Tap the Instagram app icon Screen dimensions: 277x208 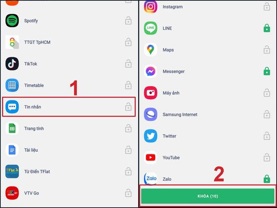(150, 7)
